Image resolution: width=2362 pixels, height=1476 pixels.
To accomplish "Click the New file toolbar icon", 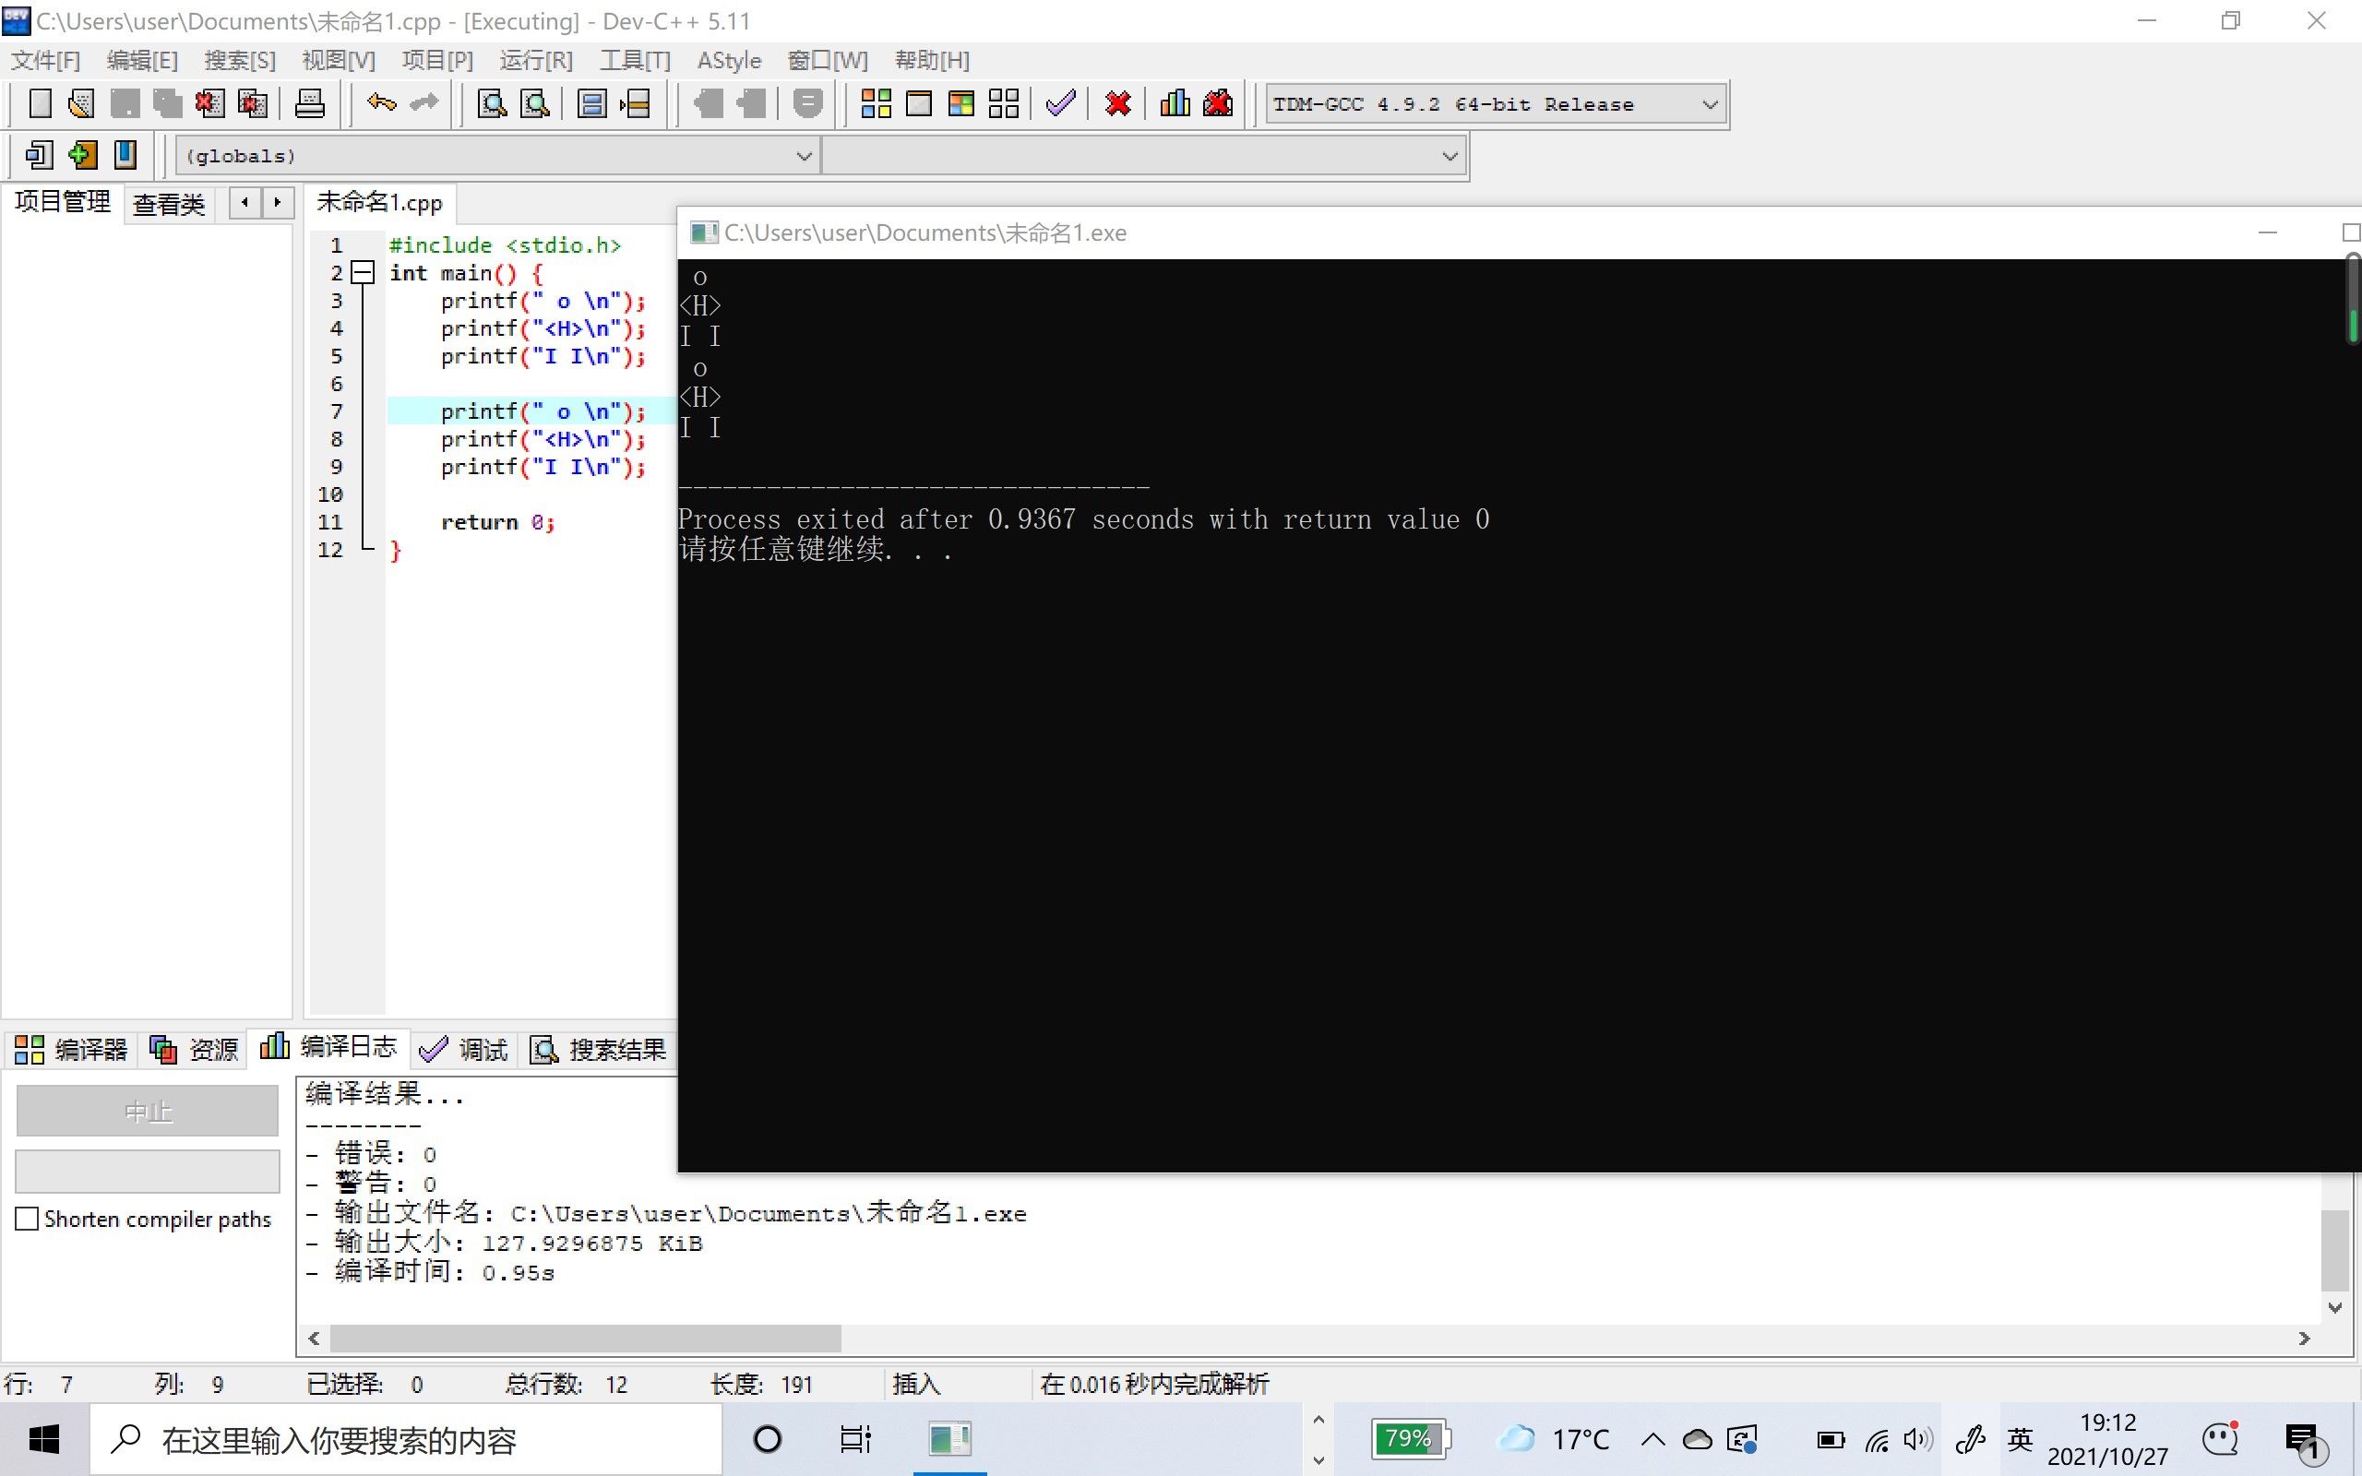I will 40,103.
